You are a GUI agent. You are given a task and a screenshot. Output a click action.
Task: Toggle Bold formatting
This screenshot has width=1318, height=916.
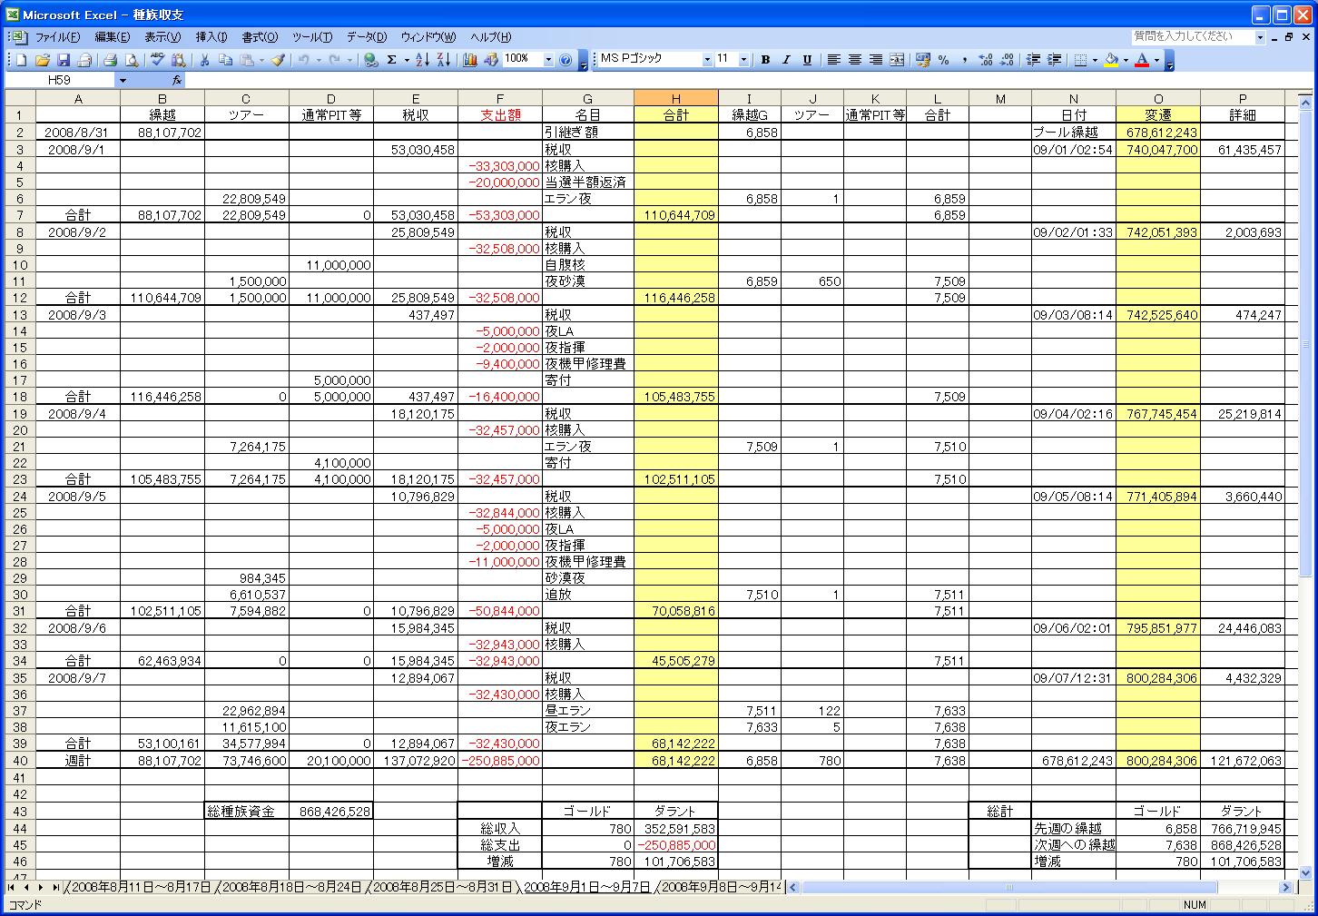[x=765, y=60]
